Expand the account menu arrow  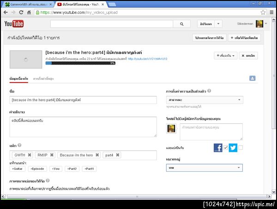[x=266, y=23]
